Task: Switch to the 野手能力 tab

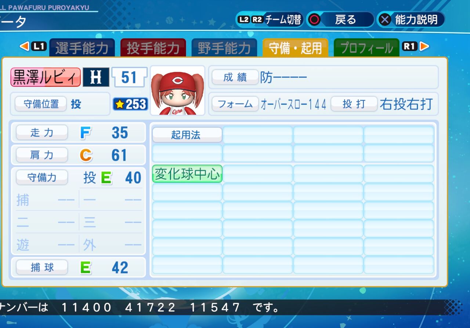Action: point(224,48)
